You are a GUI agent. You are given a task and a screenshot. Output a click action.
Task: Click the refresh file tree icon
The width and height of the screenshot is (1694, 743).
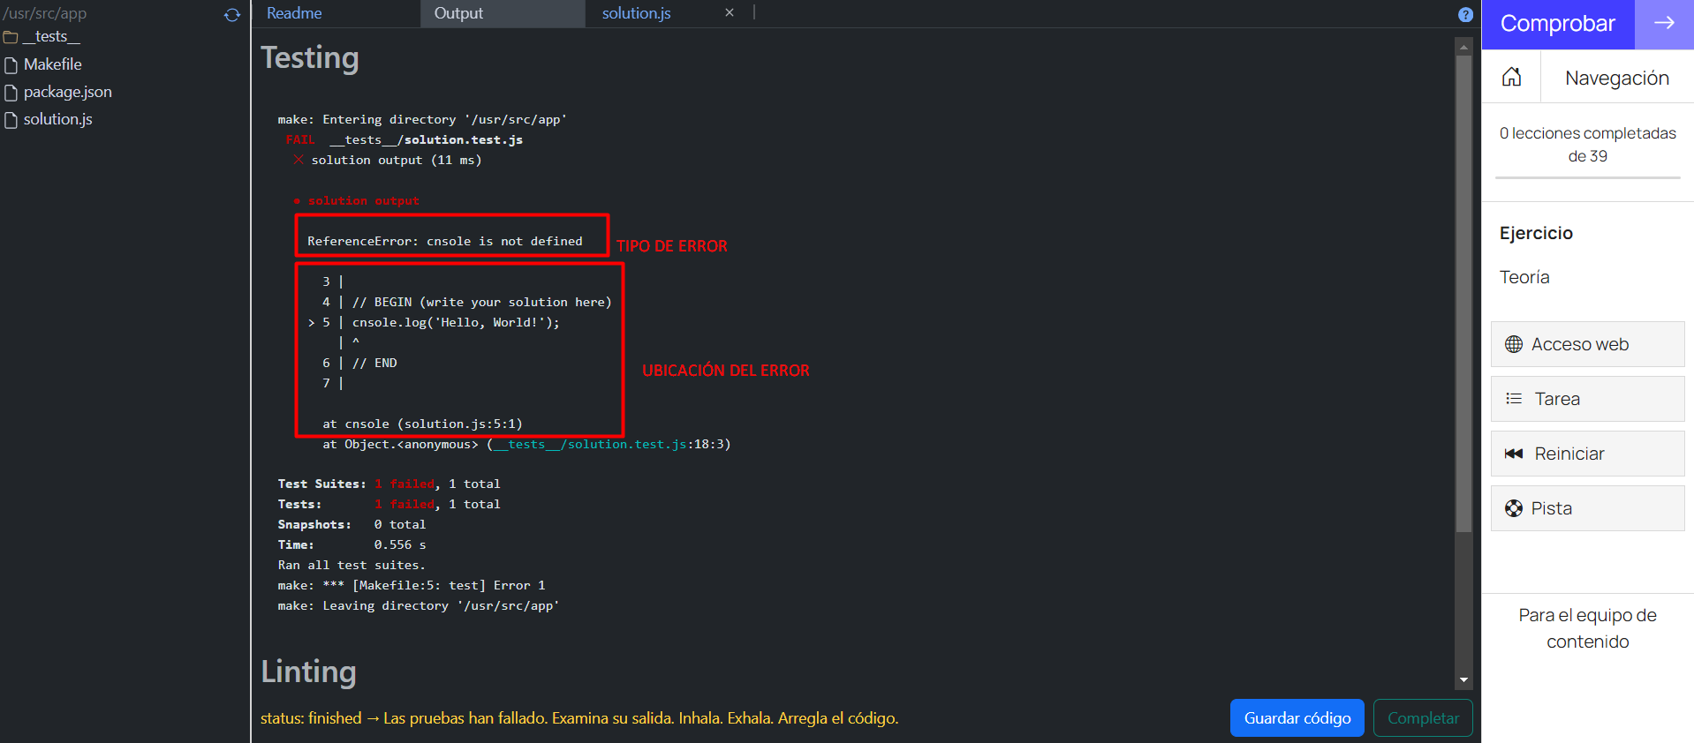[x=232, y=15]
